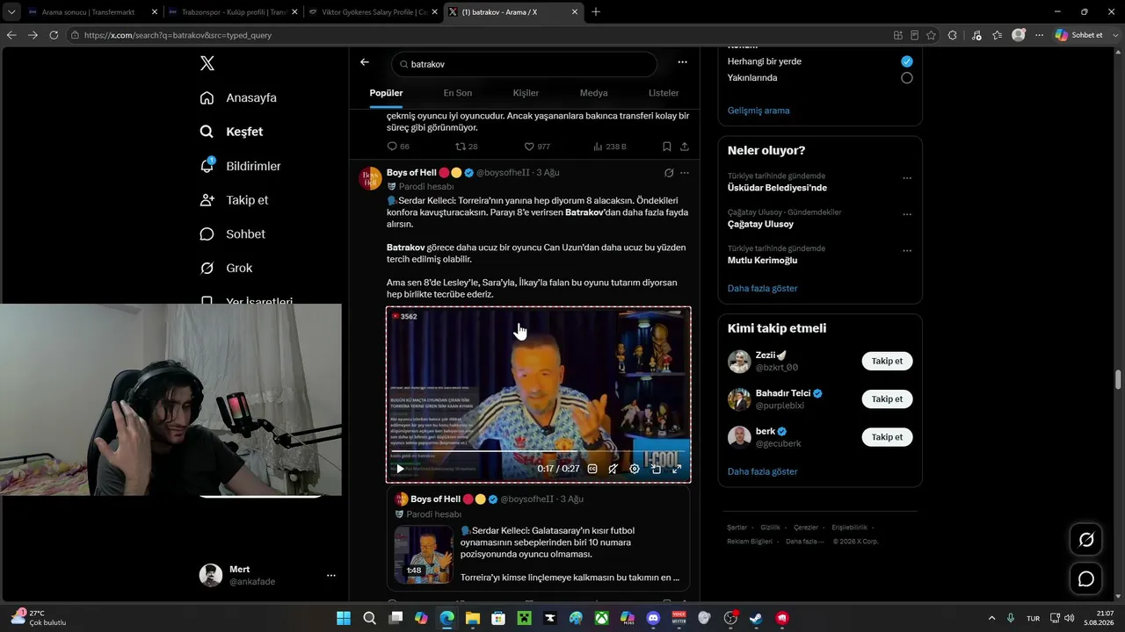The height and width of the screenshot is (632, 1125).
Task: Open options for Üsküdar Belediyesi'nde trend
Action: point(907,178)
